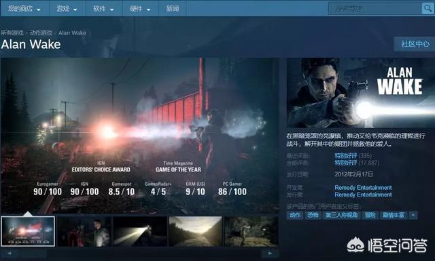Viewport: 435px width, 261px height.
Task: Select the first thumbnail with red train
Action: click(x=28, y=231)
